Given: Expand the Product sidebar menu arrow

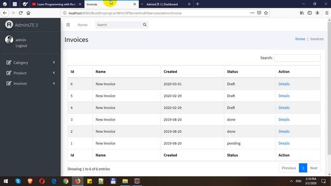Looking at the screenshot, I should pos(54,73).
